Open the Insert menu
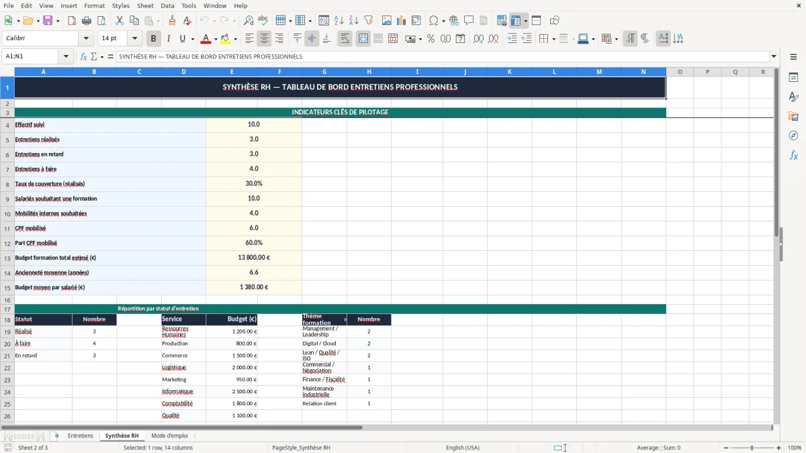 [69, 5]
